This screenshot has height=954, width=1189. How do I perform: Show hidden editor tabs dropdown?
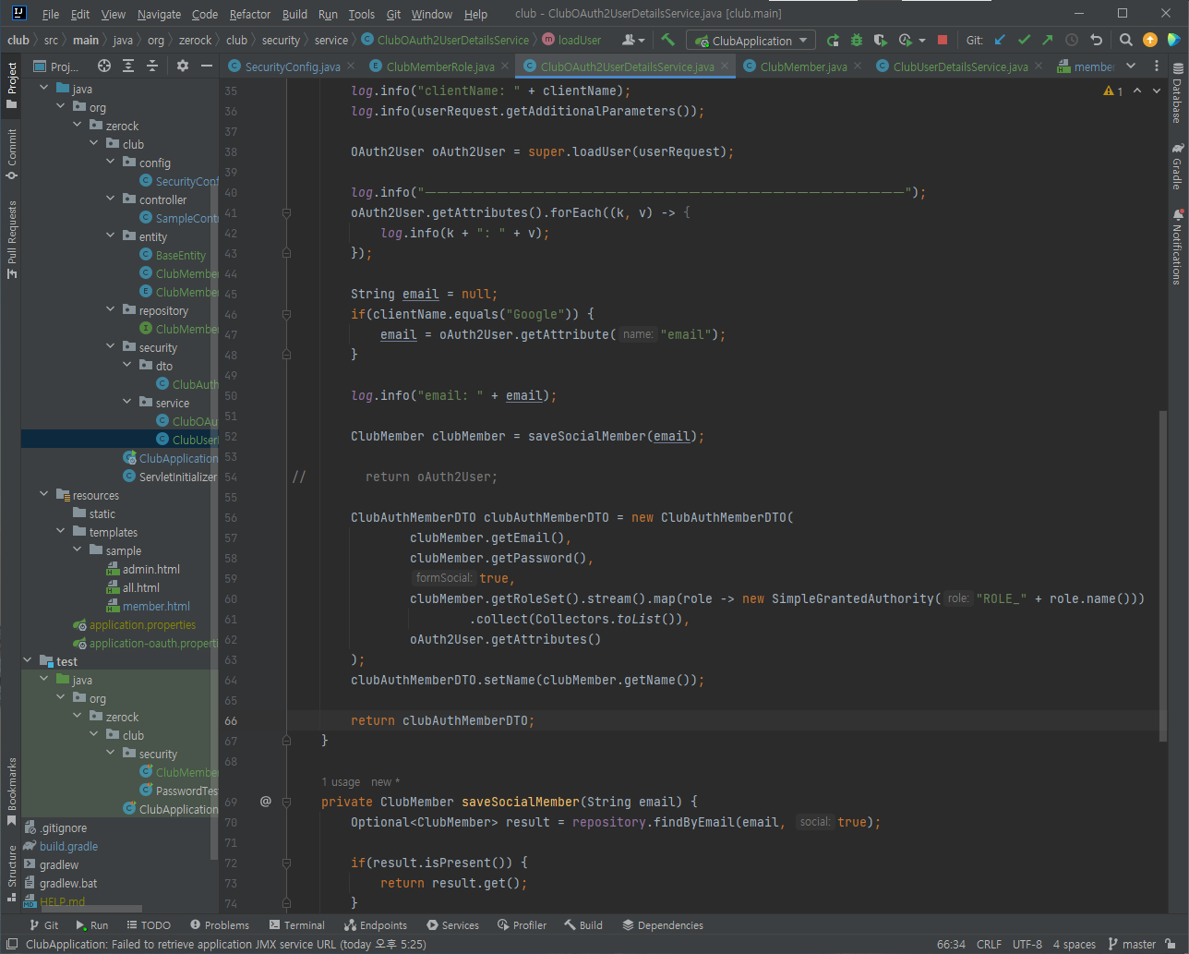pos(1131,66)
